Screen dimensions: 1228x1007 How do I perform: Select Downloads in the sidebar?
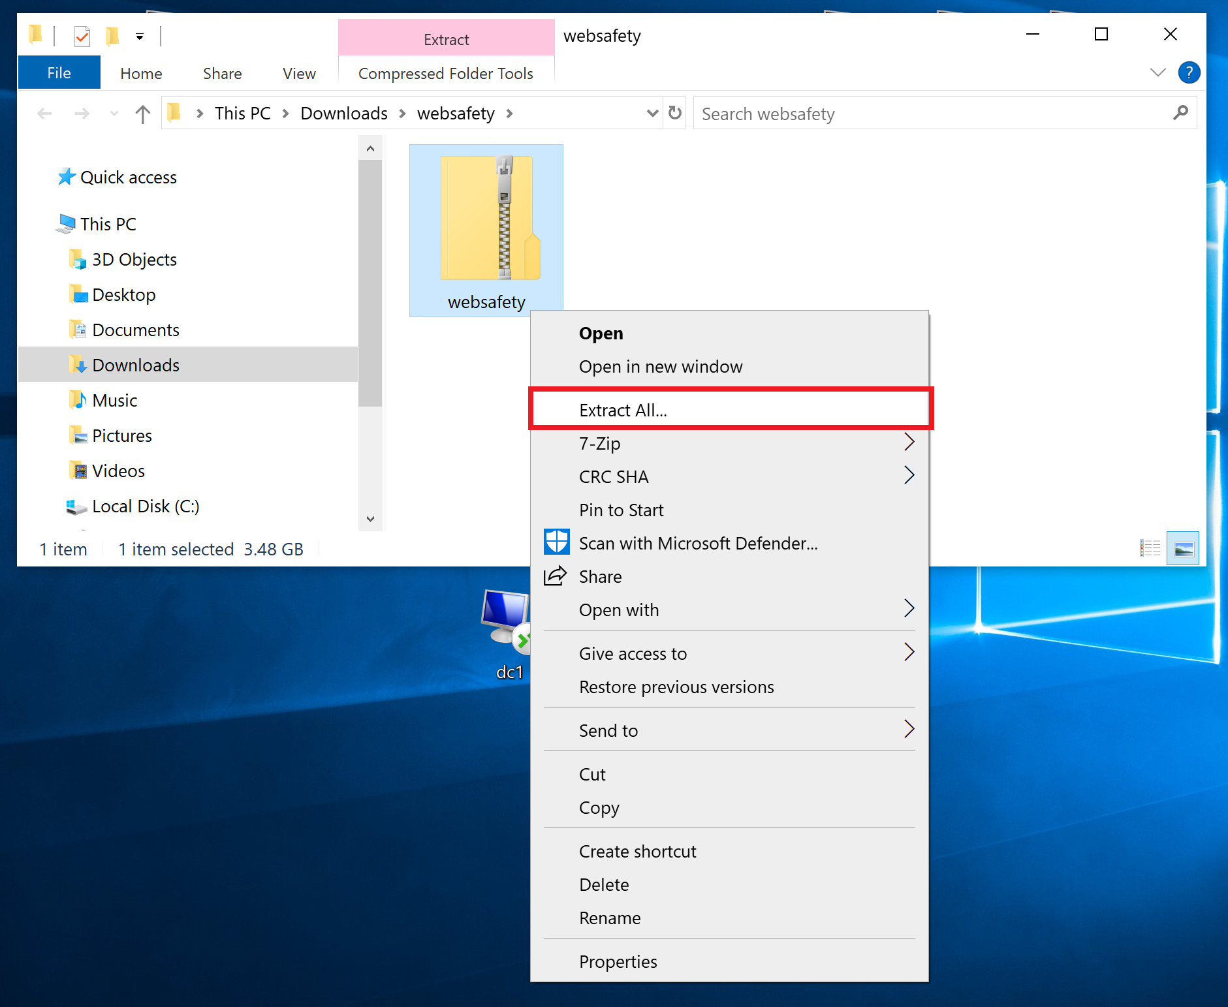click(x=188, y=364)
